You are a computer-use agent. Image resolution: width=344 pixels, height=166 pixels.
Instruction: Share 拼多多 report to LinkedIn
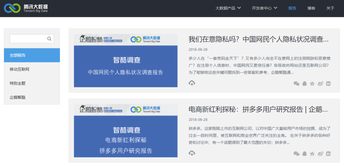328,154
